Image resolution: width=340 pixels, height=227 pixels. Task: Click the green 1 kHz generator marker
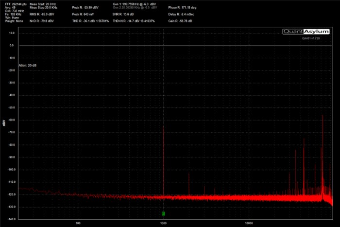[x=163, y=213]
